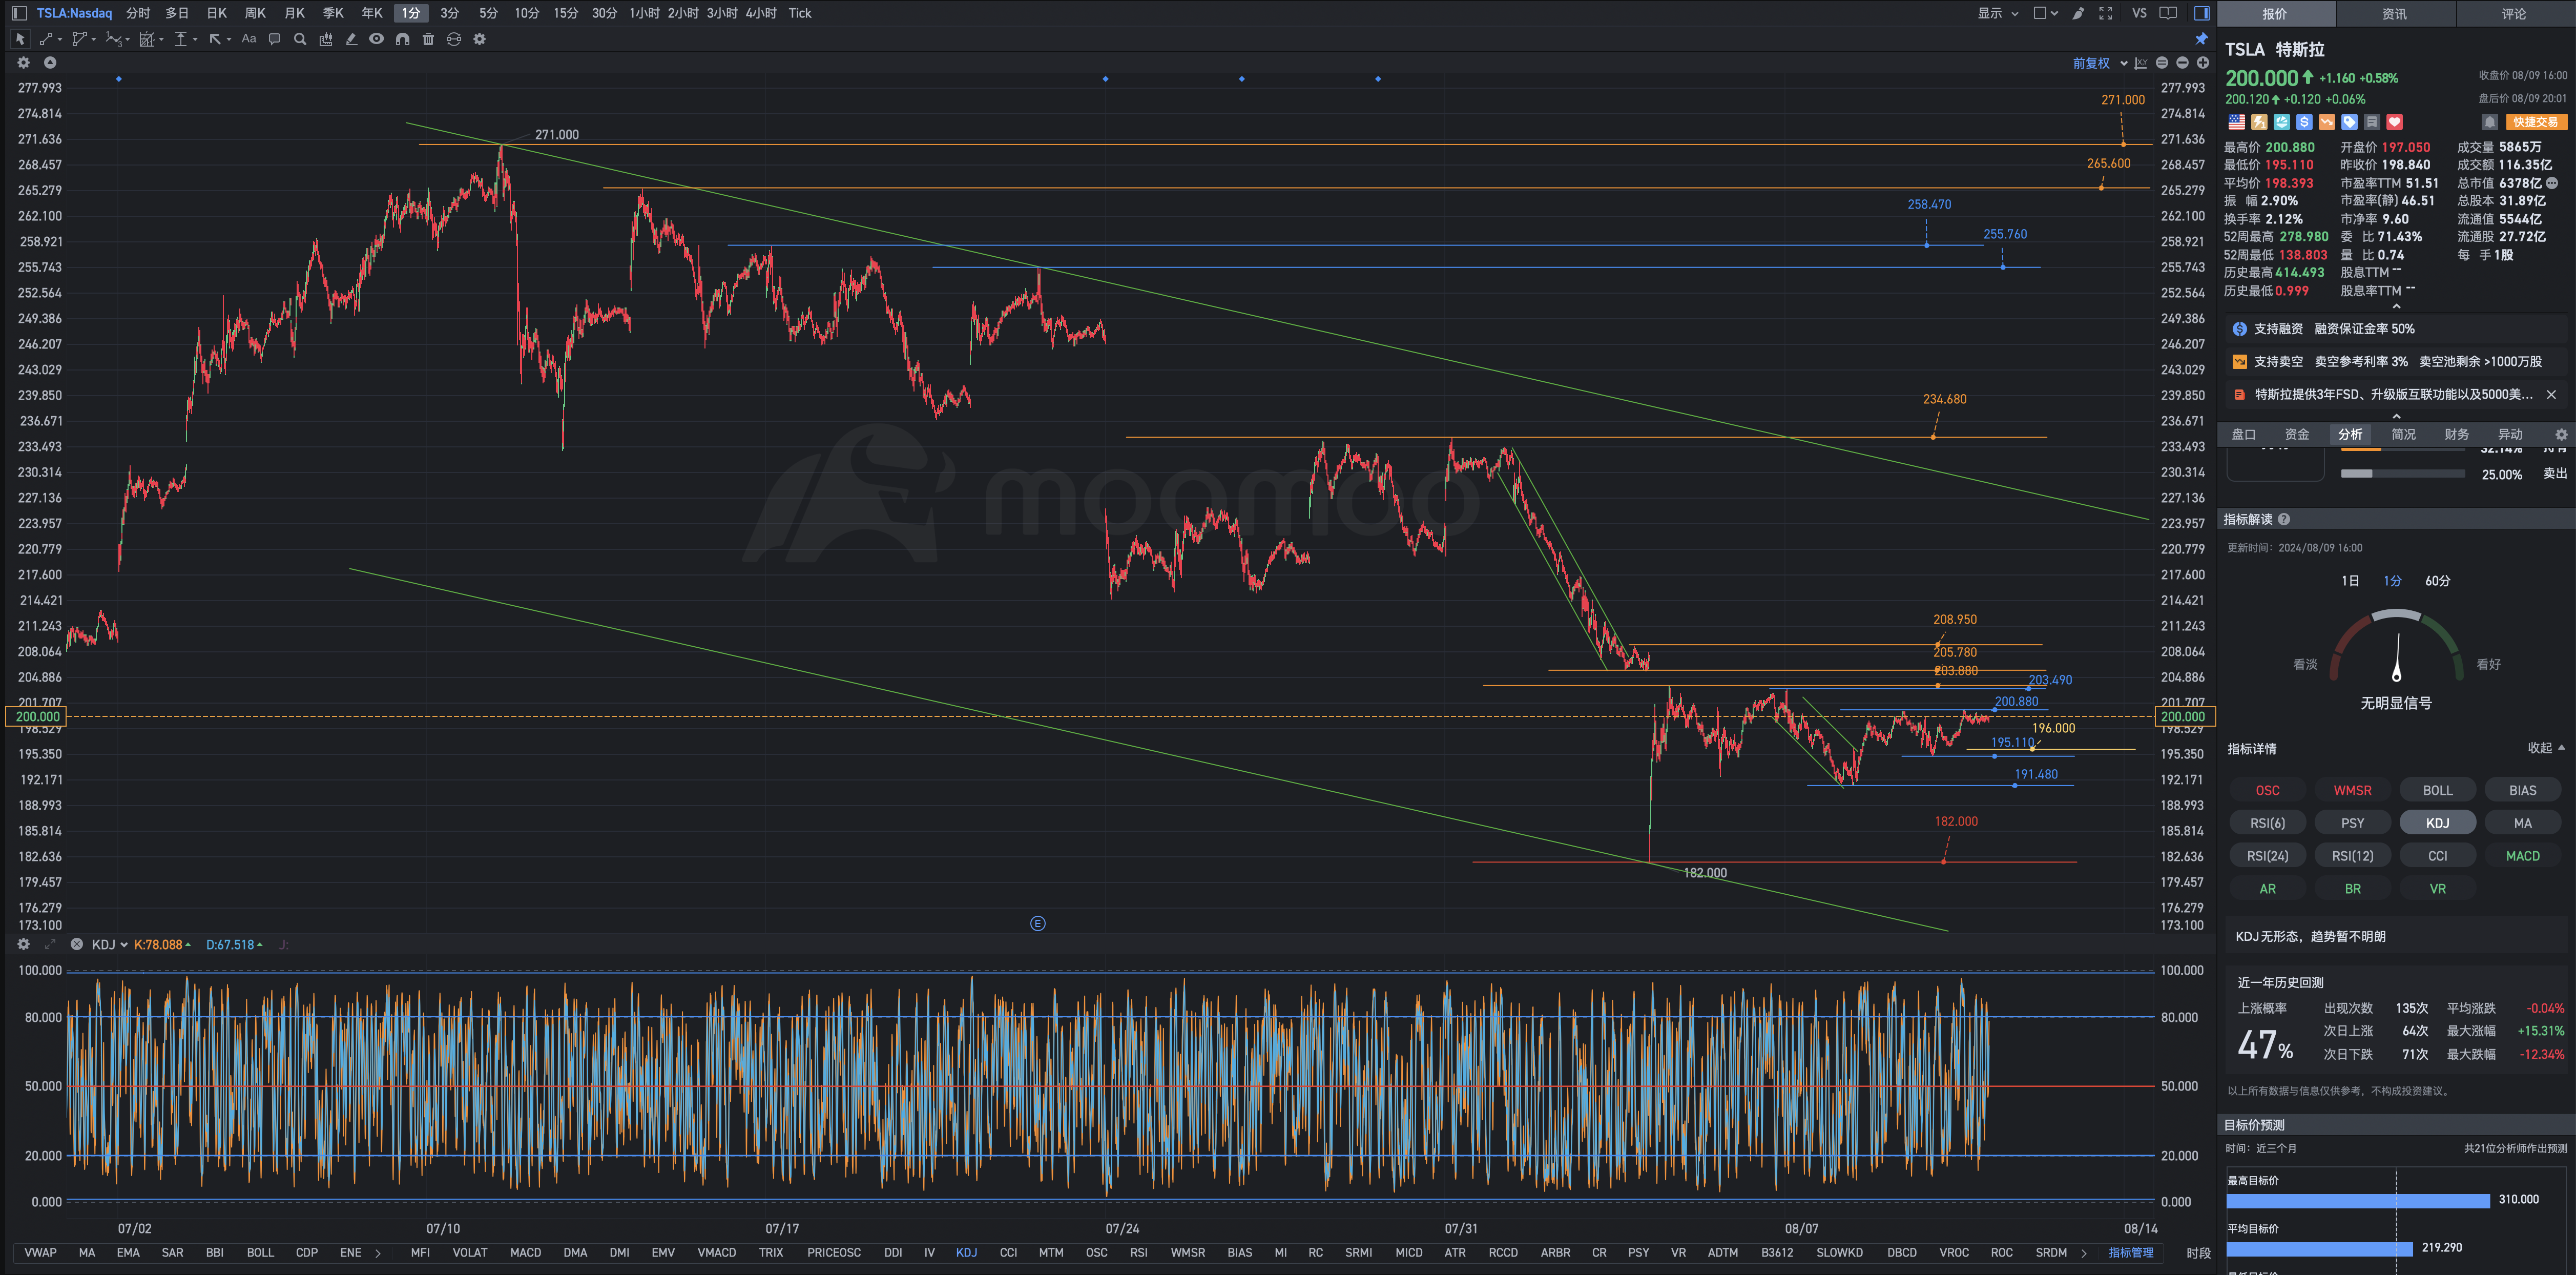Select the RSI indicator in bottom list

(1138, 1253)
